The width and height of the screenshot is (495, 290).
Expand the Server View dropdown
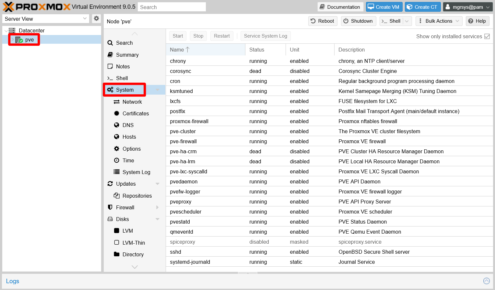tap(85, 18)
